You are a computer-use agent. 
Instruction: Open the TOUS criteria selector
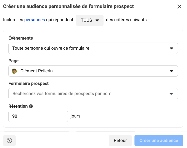[90, 20]
